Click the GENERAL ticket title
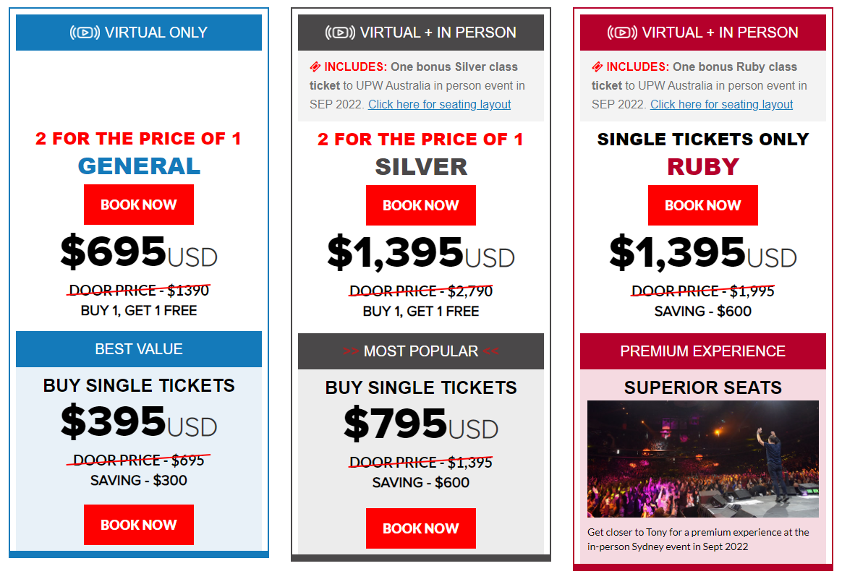 click(139, 166)
